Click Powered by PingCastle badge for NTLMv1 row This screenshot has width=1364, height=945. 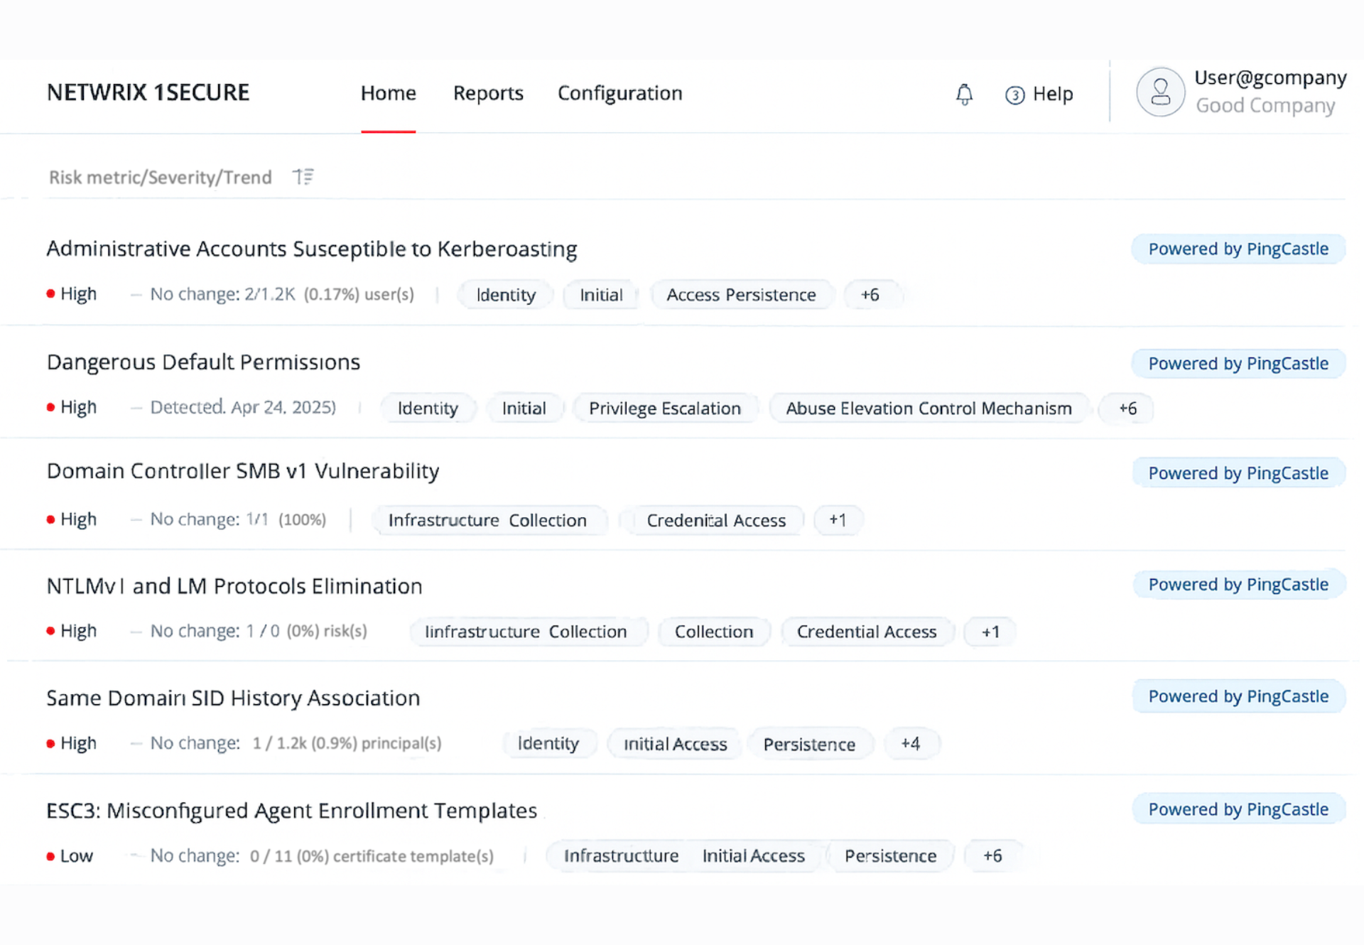(x=1238, y=584)
